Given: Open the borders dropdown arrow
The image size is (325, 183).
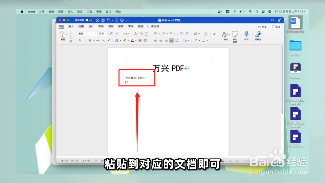Looking at the screenshot, I should point(207,40).
